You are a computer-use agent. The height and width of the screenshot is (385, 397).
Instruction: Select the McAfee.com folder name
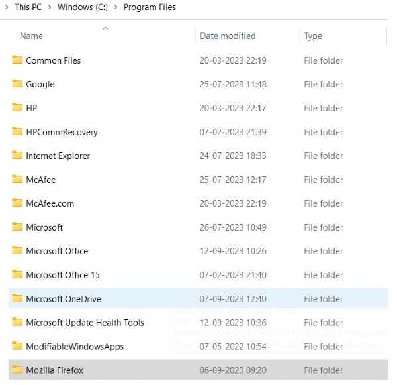click(x=50, y=203)
